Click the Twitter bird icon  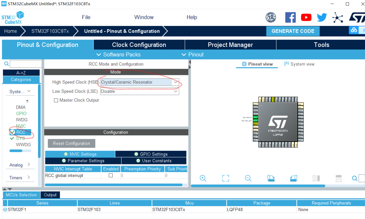322,17
